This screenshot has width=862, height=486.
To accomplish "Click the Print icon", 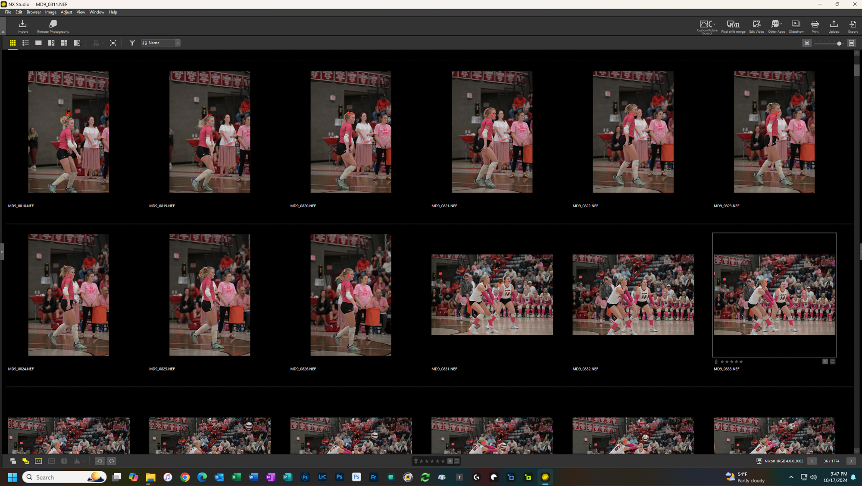I will [x=815, y=26].
